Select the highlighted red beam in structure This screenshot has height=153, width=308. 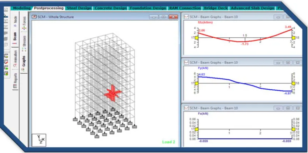point(113,94)
